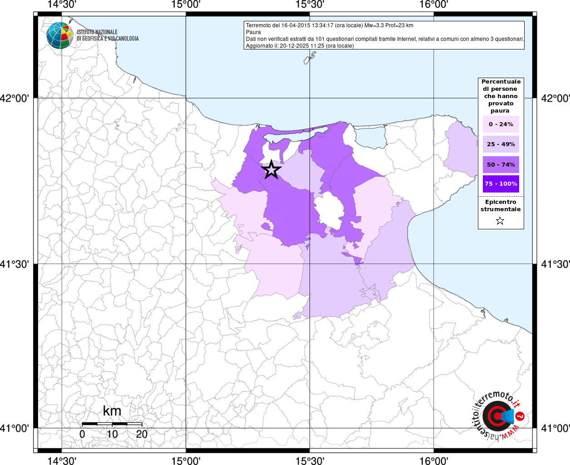Click the top axis label 15°30'
The height and width of the screenshot is (465, 570).
310,5
